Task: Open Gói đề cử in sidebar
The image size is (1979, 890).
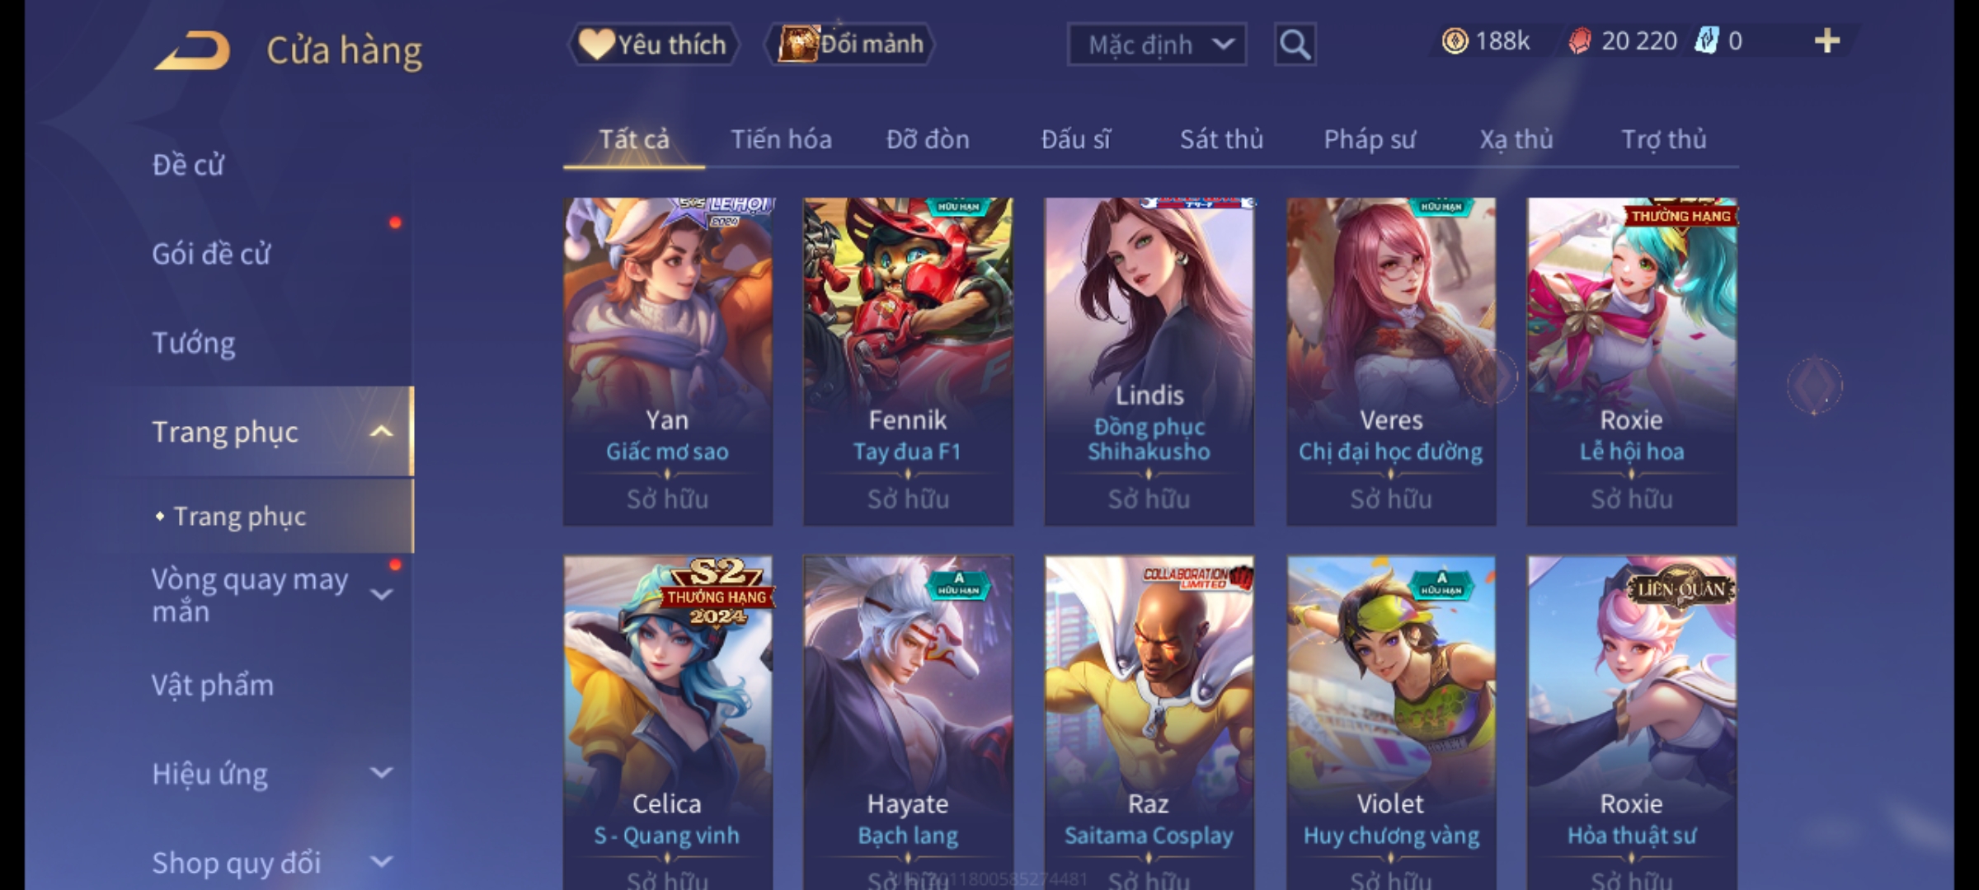Action: [x=211, y=254]
